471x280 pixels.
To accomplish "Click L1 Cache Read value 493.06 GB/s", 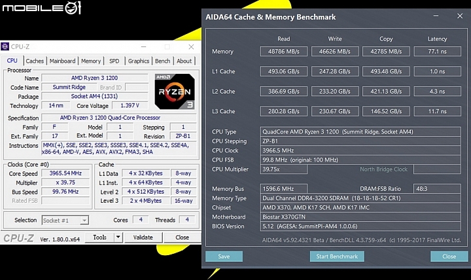I will coord(283,71).
